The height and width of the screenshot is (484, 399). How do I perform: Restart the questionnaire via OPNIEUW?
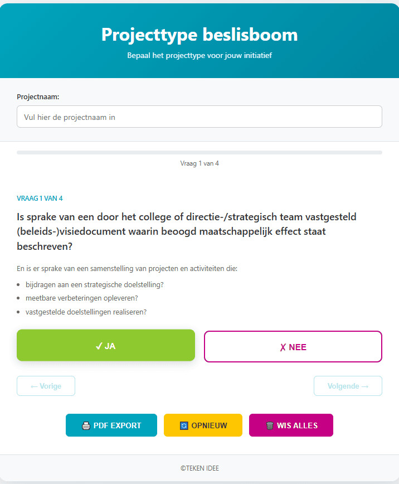(x=203, y=425)
